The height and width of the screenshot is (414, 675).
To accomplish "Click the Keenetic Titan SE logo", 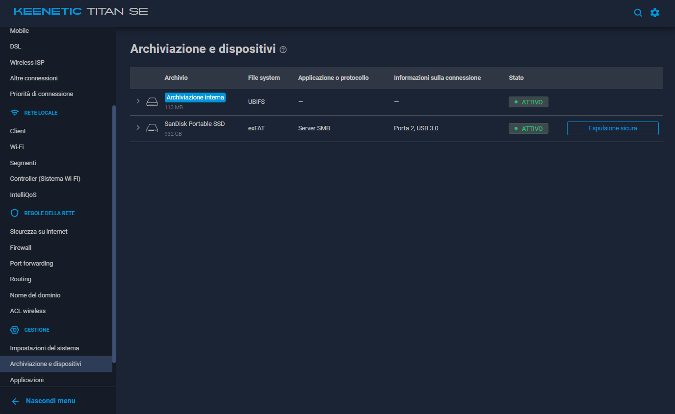I will coord(81,11).
